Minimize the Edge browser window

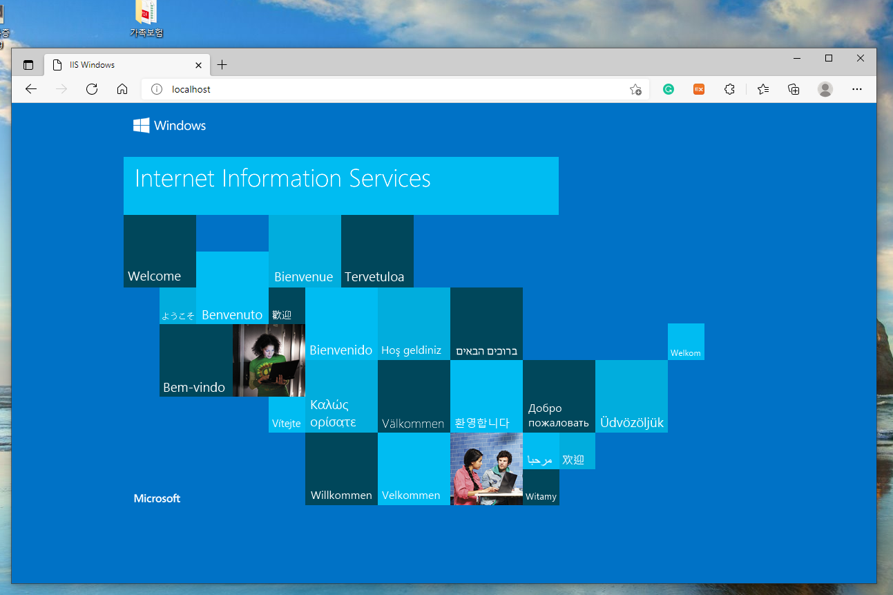pyautogui.click(x=797, y=58)
